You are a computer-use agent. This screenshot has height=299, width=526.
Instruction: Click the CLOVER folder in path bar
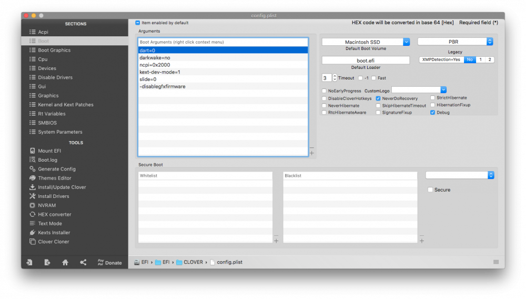(x=189, y=262)
